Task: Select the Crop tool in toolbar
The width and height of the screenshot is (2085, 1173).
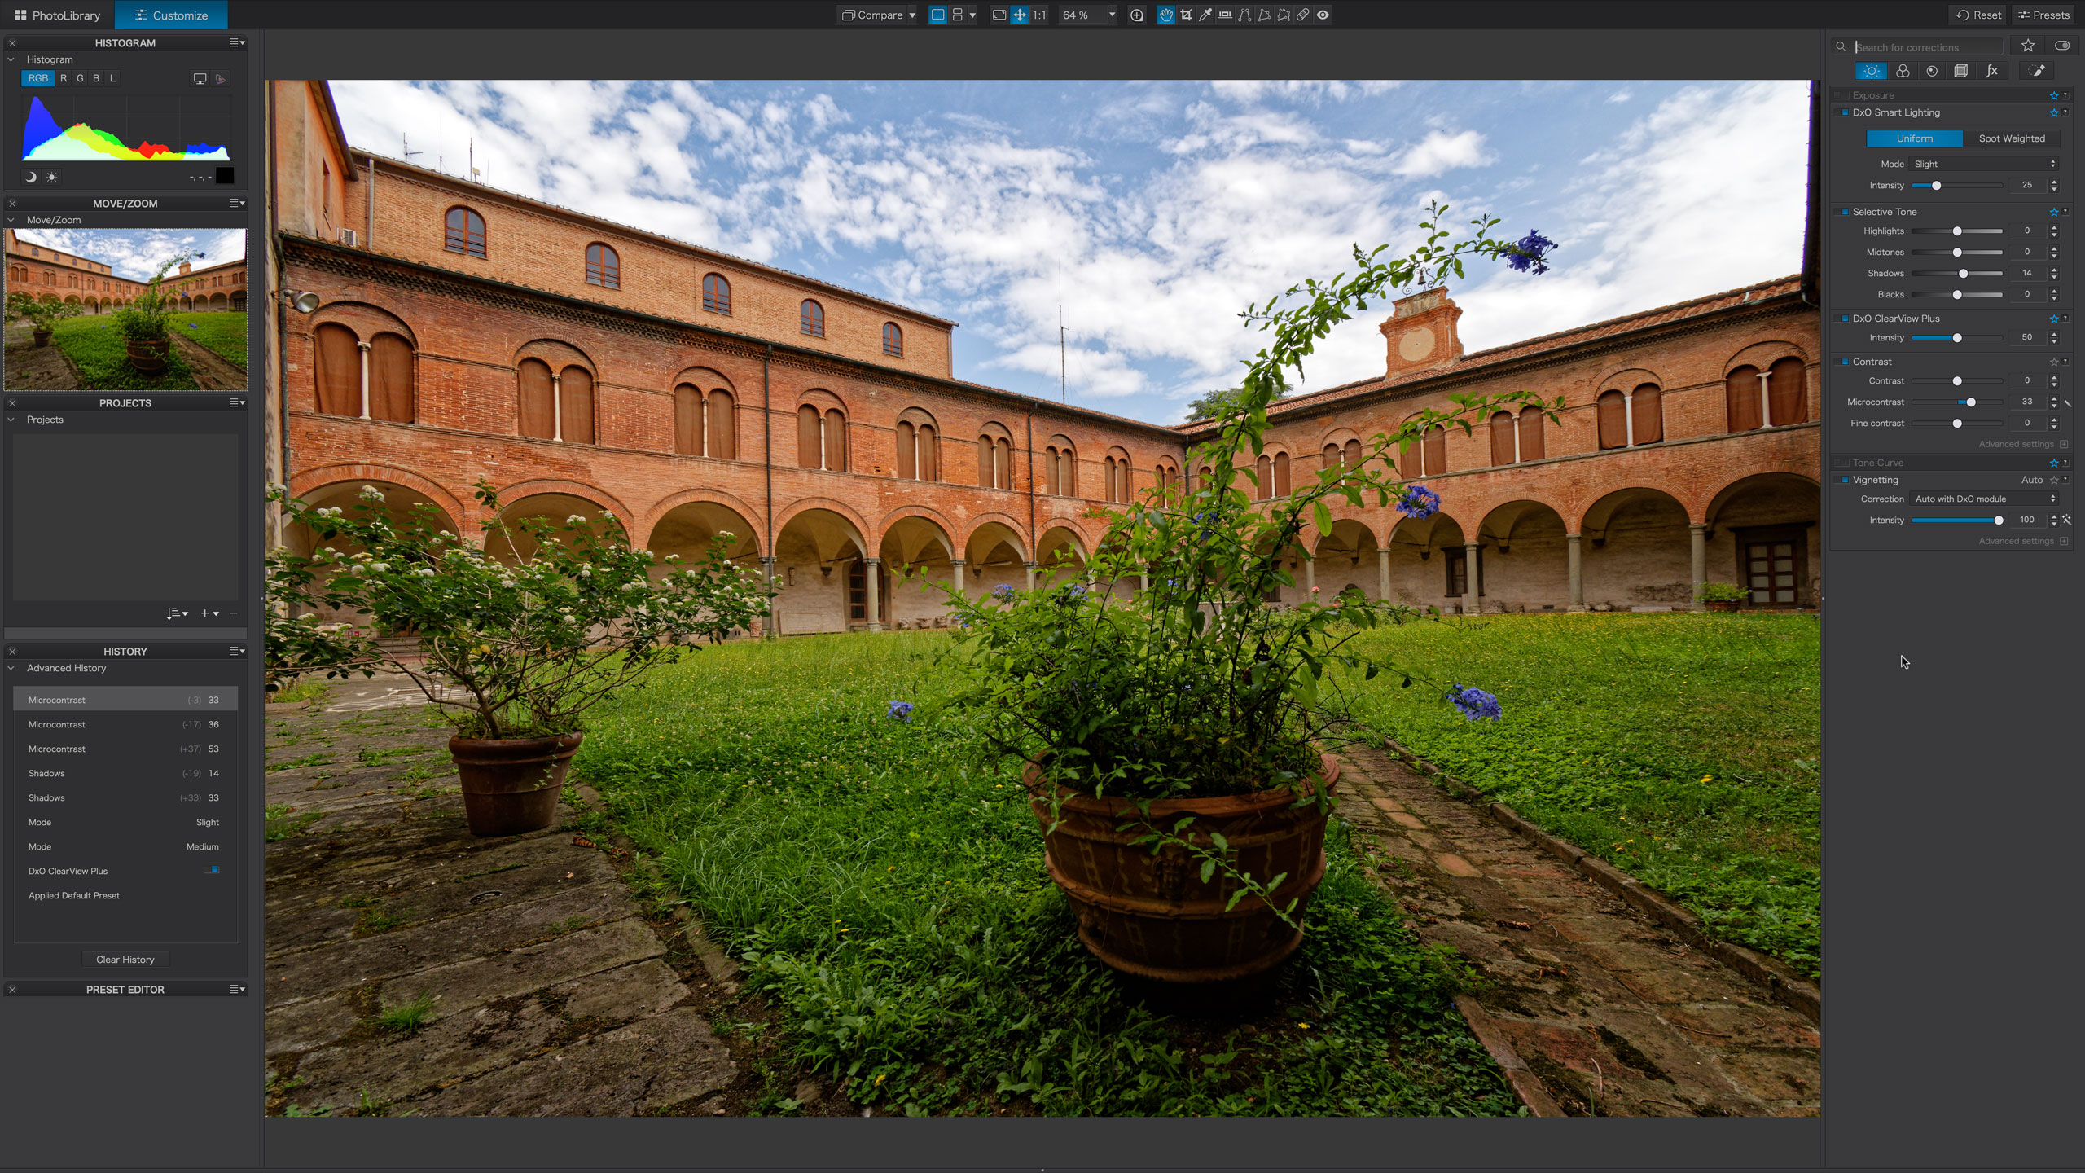Action: click(x=1186, y=15)
